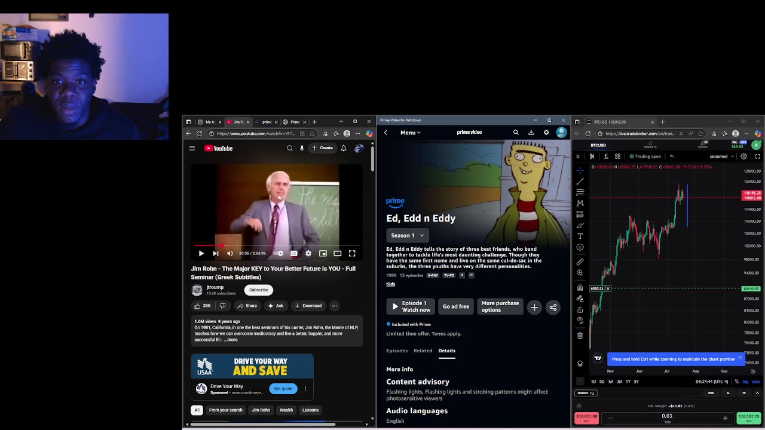765x430 pixels.
Task: Select the ruler measure tool
Action: pyautogui.click(x=580, y=262)
